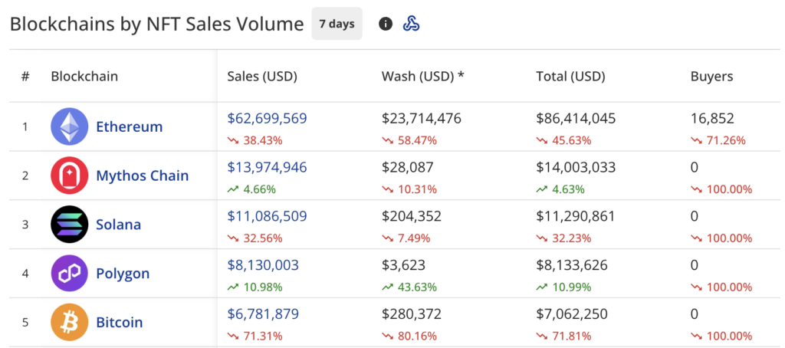The height and width of the screenshot is (348, 785).
Task: Sort by the Sales (USD) column header
Action: 262,77
